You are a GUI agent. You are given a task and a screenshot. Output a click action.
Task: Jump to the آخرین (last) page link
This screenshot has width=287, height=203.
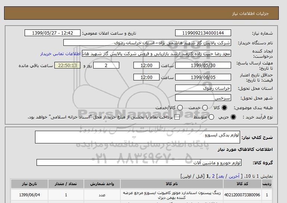click(x=234, y=176)
